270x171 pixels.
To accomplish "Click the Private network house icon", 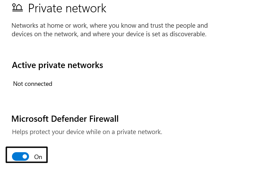I will (17, 8).
